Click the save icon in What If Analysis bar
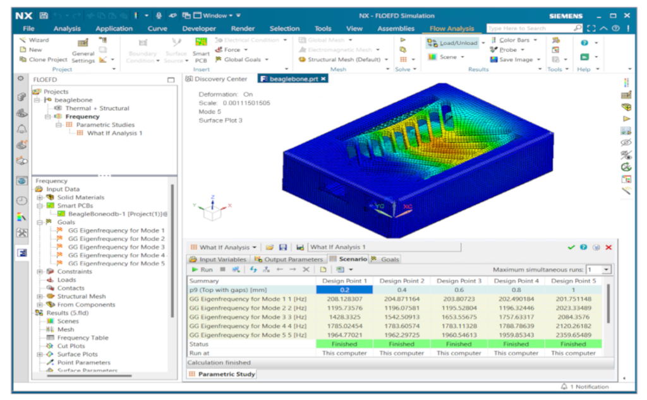647x400 pixels. [283, 247]
